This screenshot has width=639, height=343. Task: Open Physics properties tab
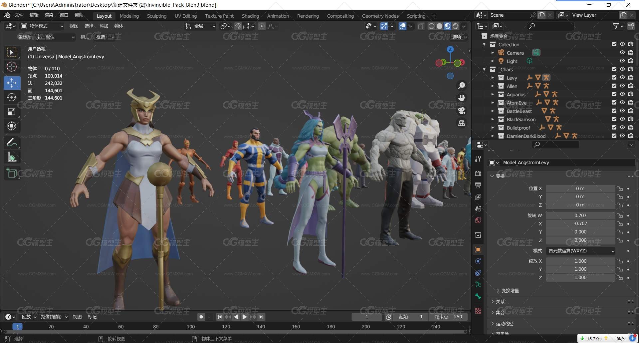478,261
